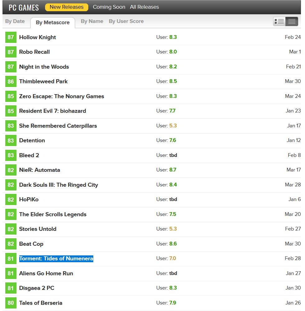
Task: Switch to condensed list view icon
Action: click(x=292, y=21)
